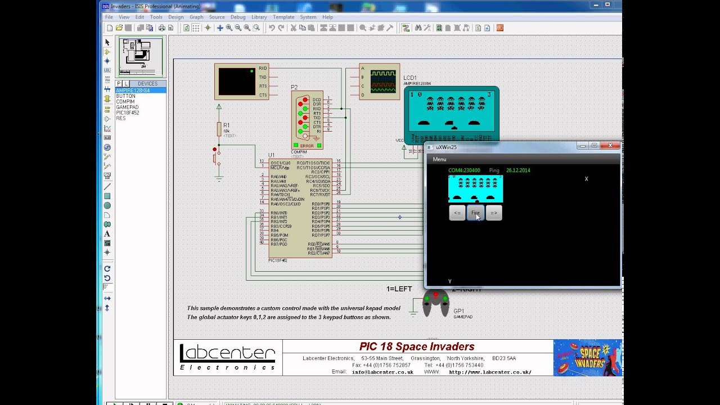
Task: Select AMPIRE128X64 in the devices list
Action: tap(141, 91)
